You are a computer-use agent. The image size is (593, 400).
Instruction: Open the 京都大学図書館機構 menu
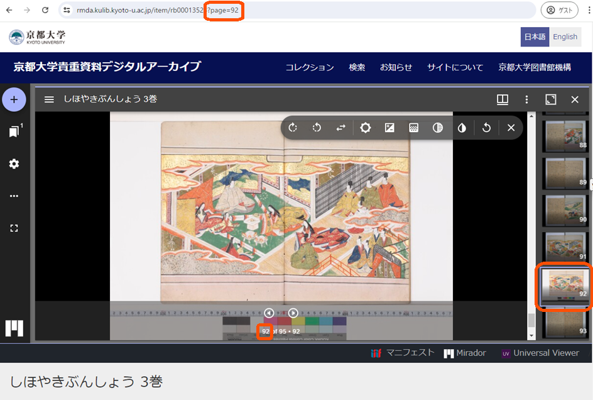point(535,67)
